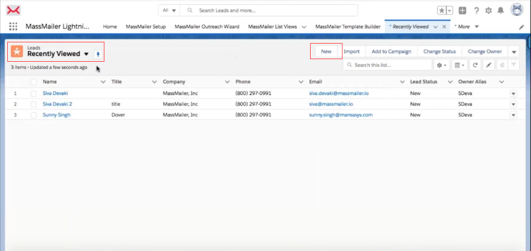
Task: Close the Recently Viewed tab
Action: point(444,27)
